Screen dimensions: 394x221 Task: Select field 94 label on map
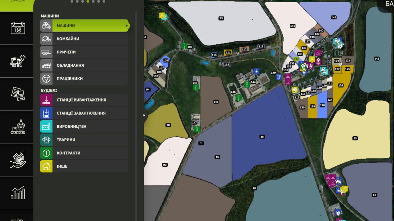coord(148,90)
